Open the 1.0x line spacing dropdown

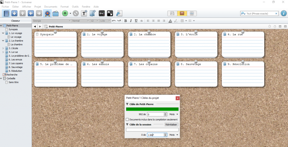coord(105,21)
